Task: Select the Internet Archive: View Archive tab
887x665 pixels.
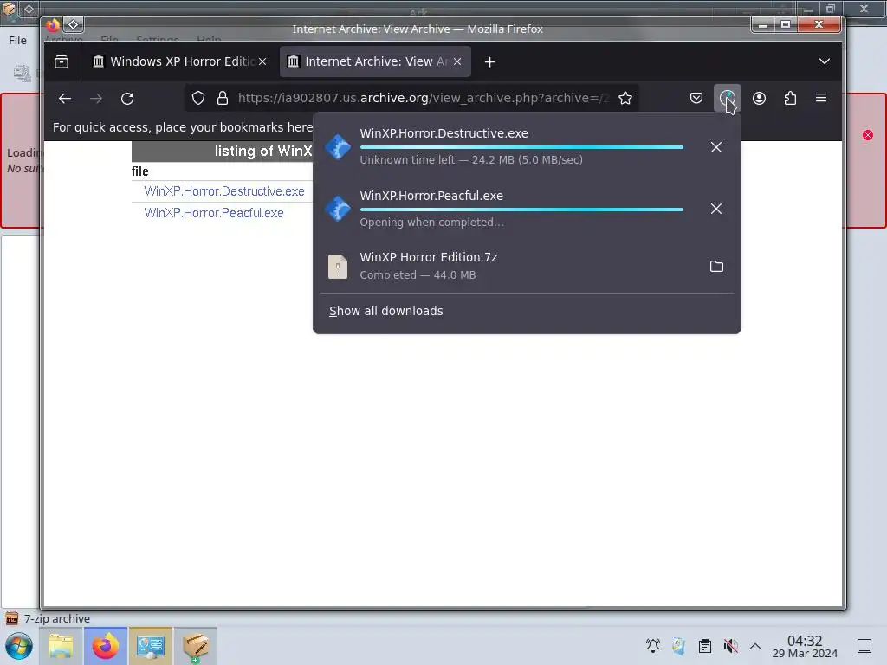Action: coord(376,61)
